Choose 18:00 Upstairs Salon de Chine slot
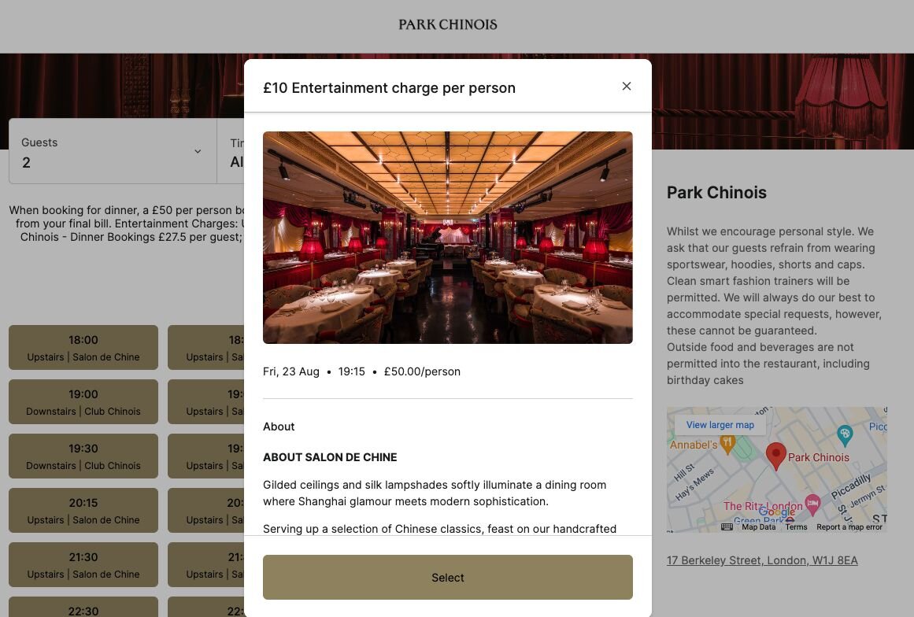 [83, 347]
